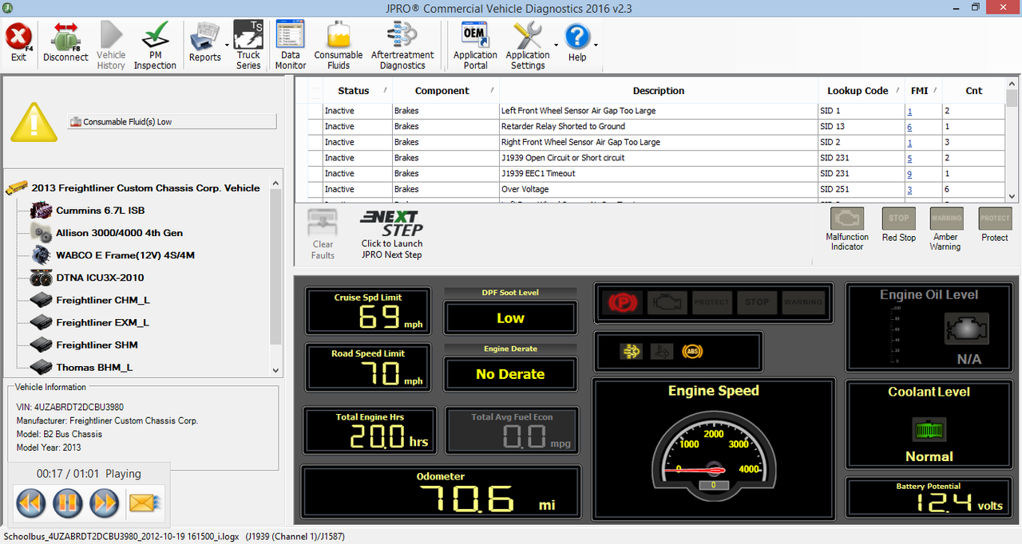Open FMI 5 link for J1939 Open Circuit
Image resolution: width=1022 pixels, height=544 pixels.
point(909,158)
